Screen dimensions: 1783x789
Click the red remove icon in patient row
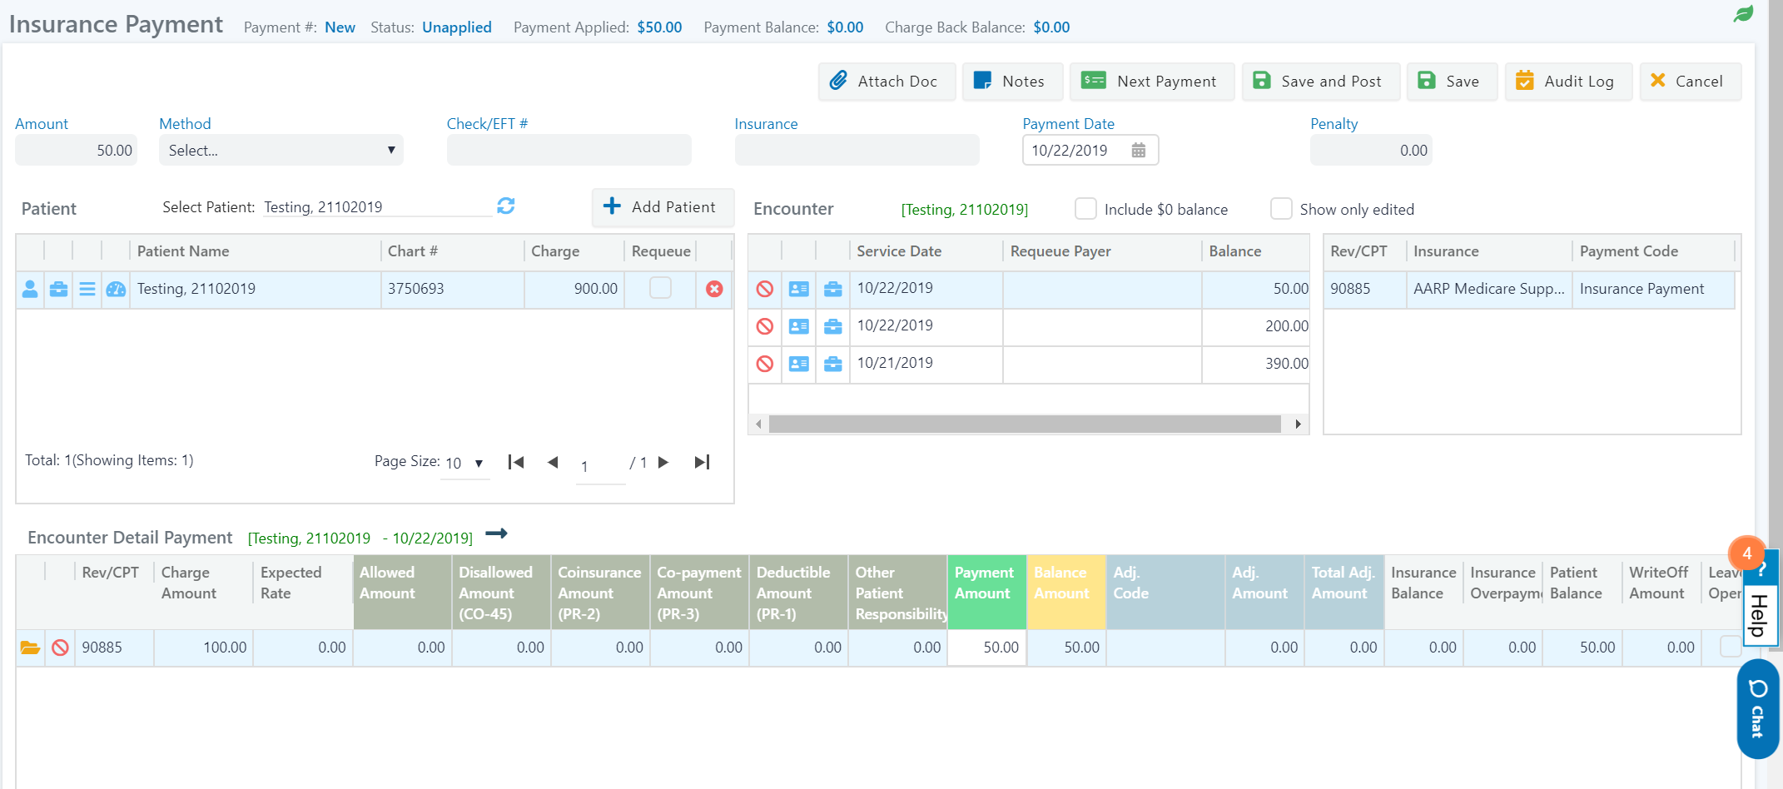(714, 289)
